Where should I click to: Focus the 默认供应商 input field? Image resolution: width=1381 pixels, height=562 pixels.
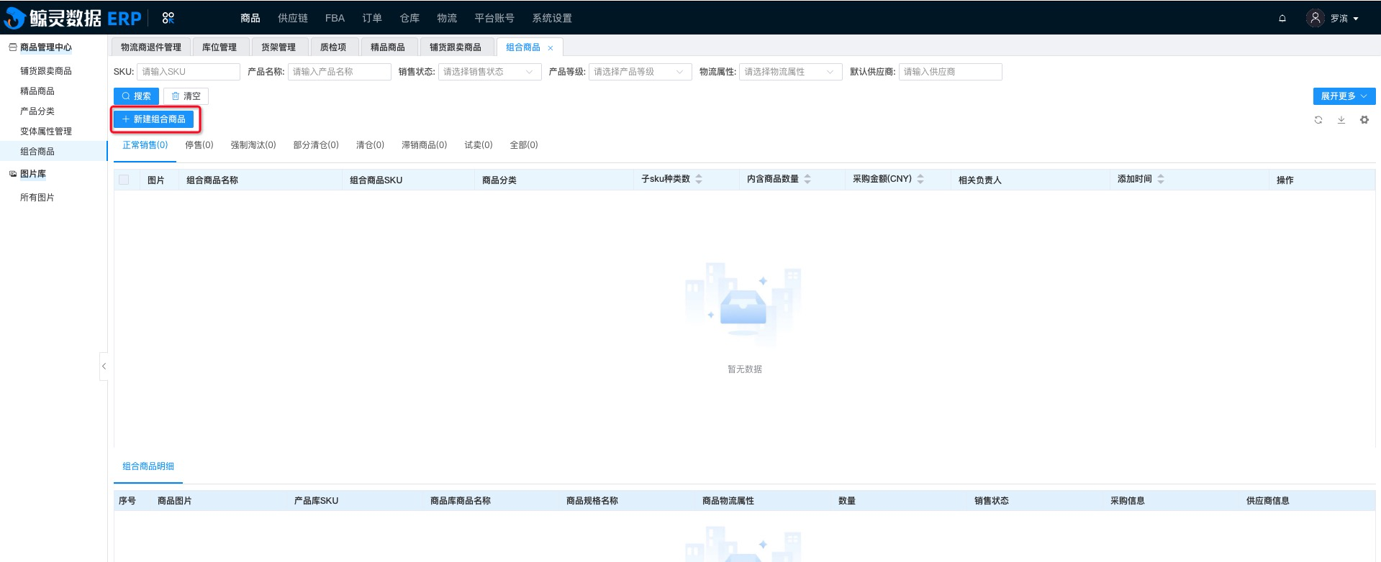click(951, 72)
